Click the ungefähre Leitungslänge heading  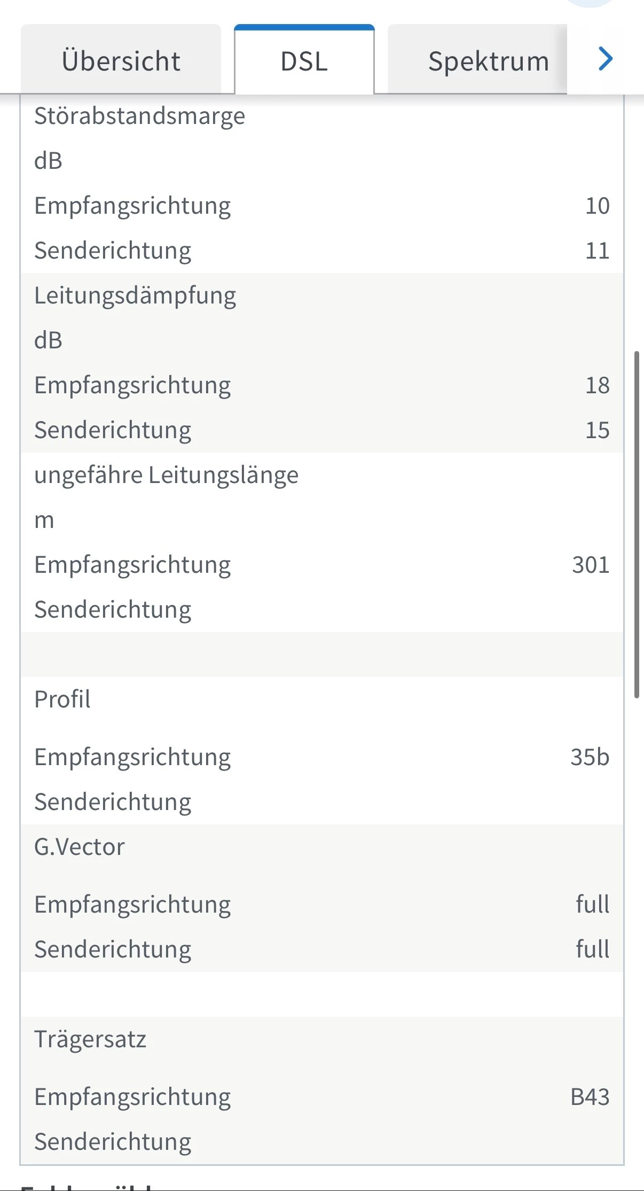pyautogui.click(x=166, y=475)
